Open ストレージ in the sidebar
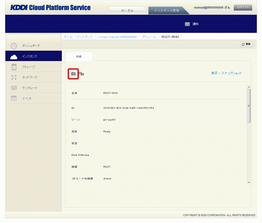Screen dimensions: 262x223 tap(29, 67)
